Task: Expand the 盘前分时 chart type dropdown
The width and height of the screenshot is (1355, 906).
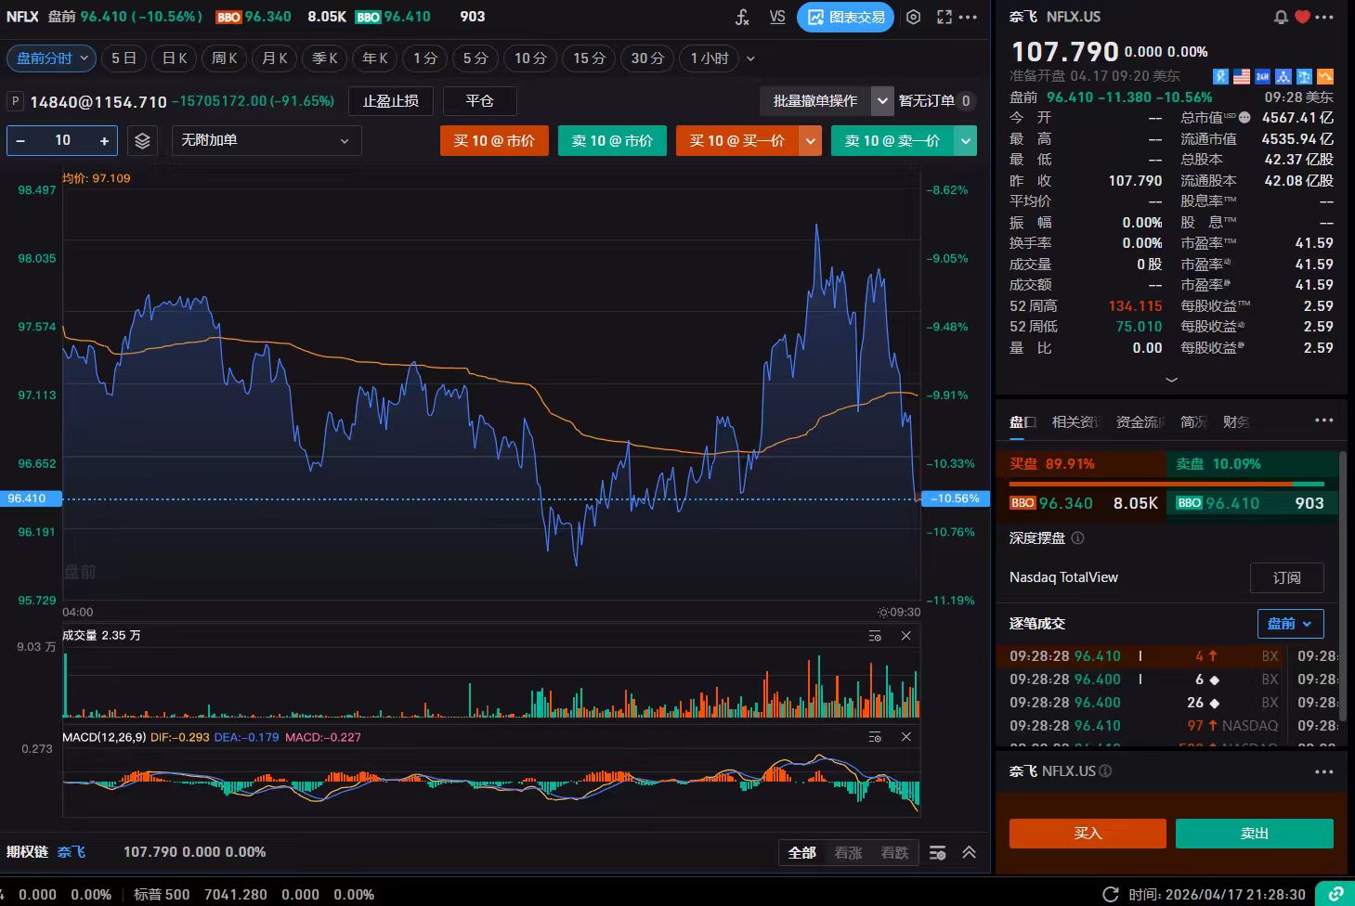Action: (52, 58)
